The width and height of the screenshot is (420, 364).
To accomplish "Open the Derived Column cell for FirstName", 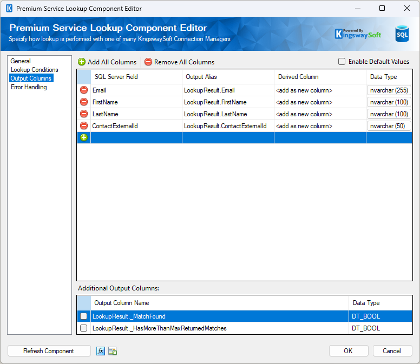I will 320,102.
